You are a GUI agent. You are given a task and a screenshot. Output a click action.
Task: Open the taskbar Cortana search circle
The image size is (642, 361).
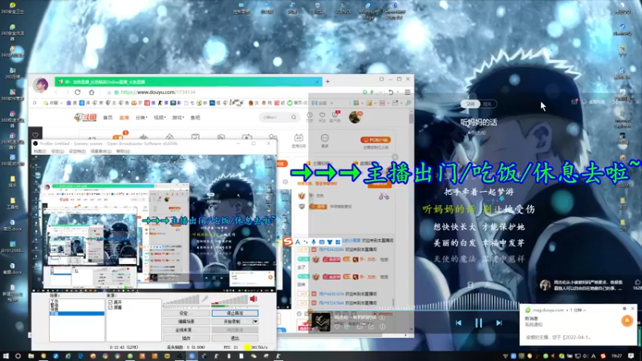point(18,356)
